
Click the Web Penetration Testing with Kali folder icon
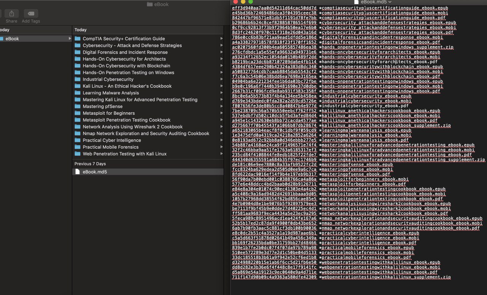[x=78, y=154]
